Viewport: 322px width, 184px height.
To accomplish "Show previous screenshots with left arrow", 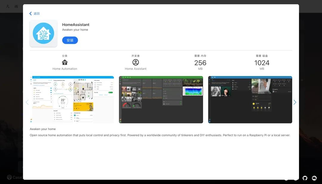I will coord(27,102).
